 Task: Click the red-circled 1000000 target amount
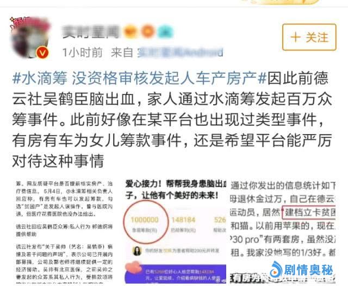tap(145, 223)
